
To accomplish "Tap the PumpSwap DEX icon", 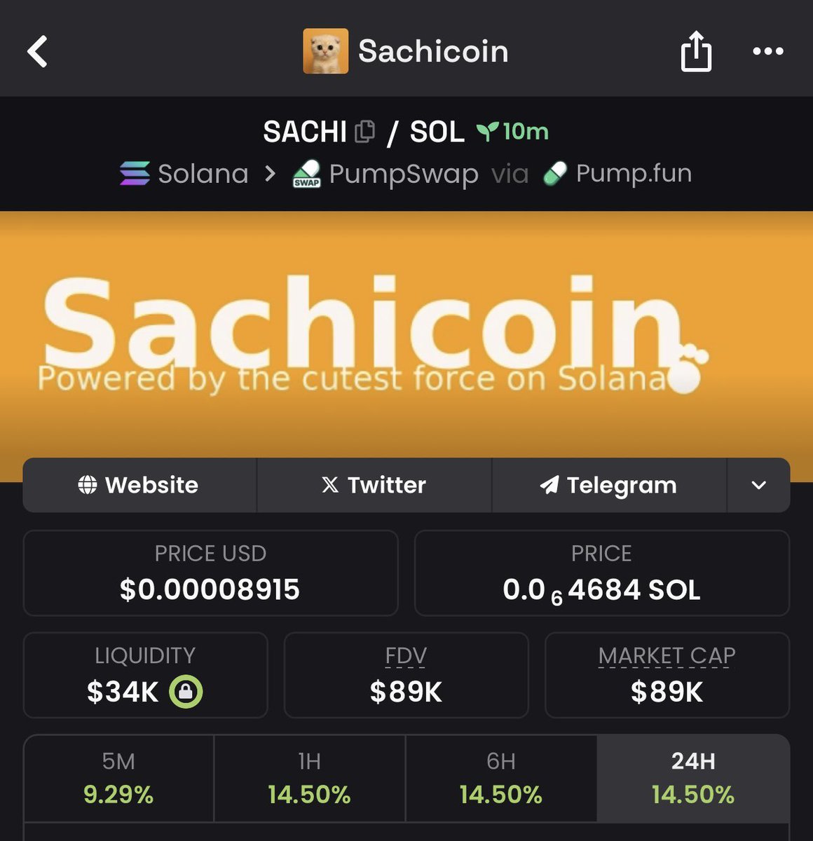I will pyautogui.click(x=307, y=174).
